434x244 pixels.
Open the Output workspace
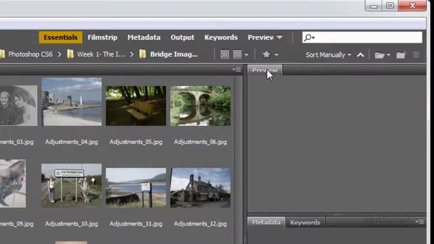182,37
